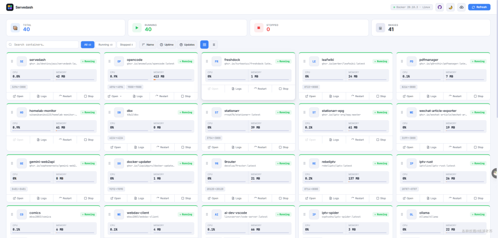This screenshot has height=238, width=498.
Task: Sort containers by Uptime
Action: [x=167, y=45]
